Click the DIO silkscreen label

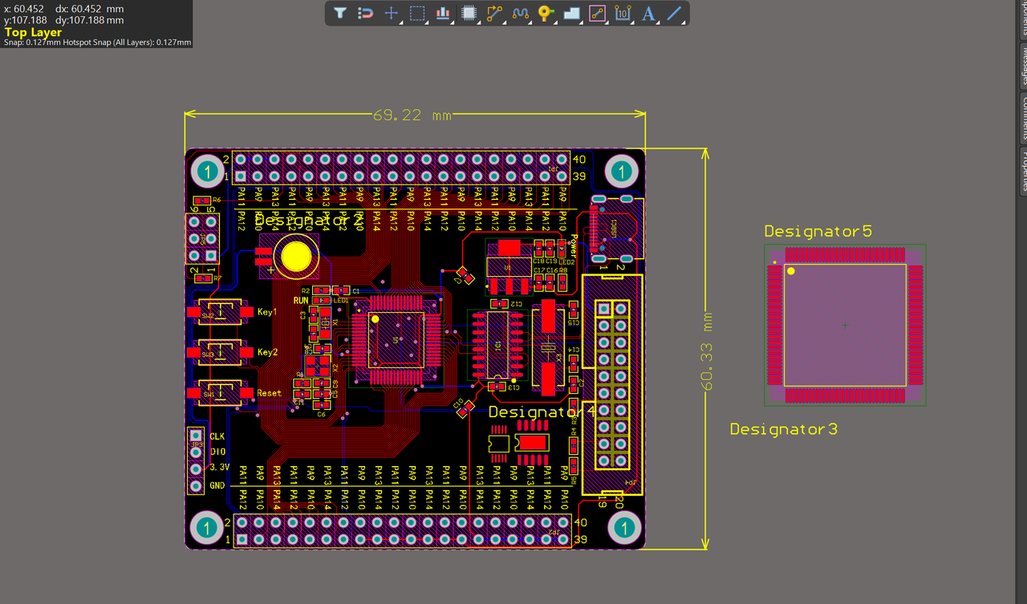[217, 452]
